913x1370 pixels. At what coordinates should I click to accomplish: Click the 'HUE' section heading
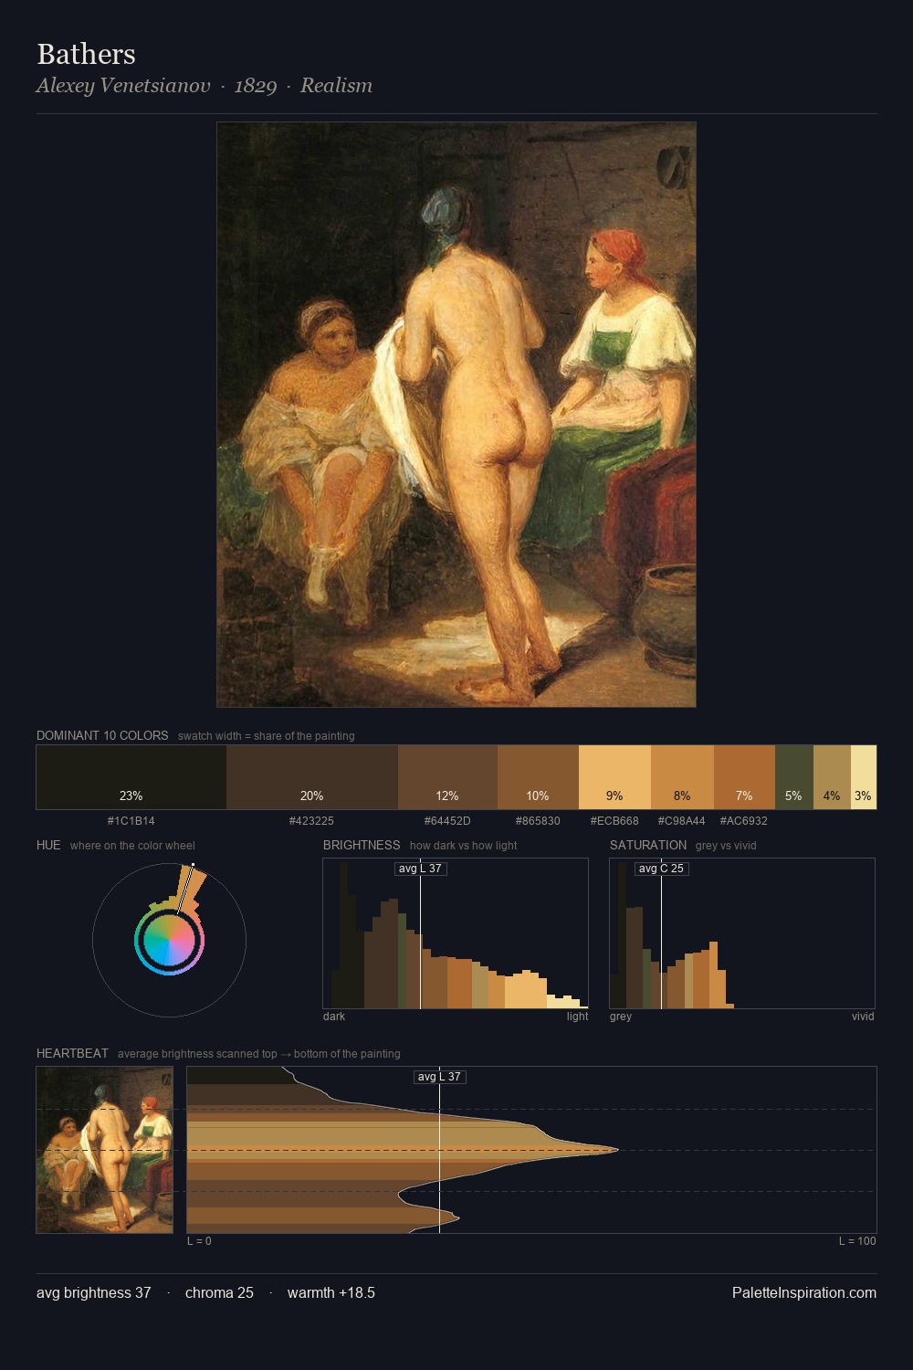[48, 845]
